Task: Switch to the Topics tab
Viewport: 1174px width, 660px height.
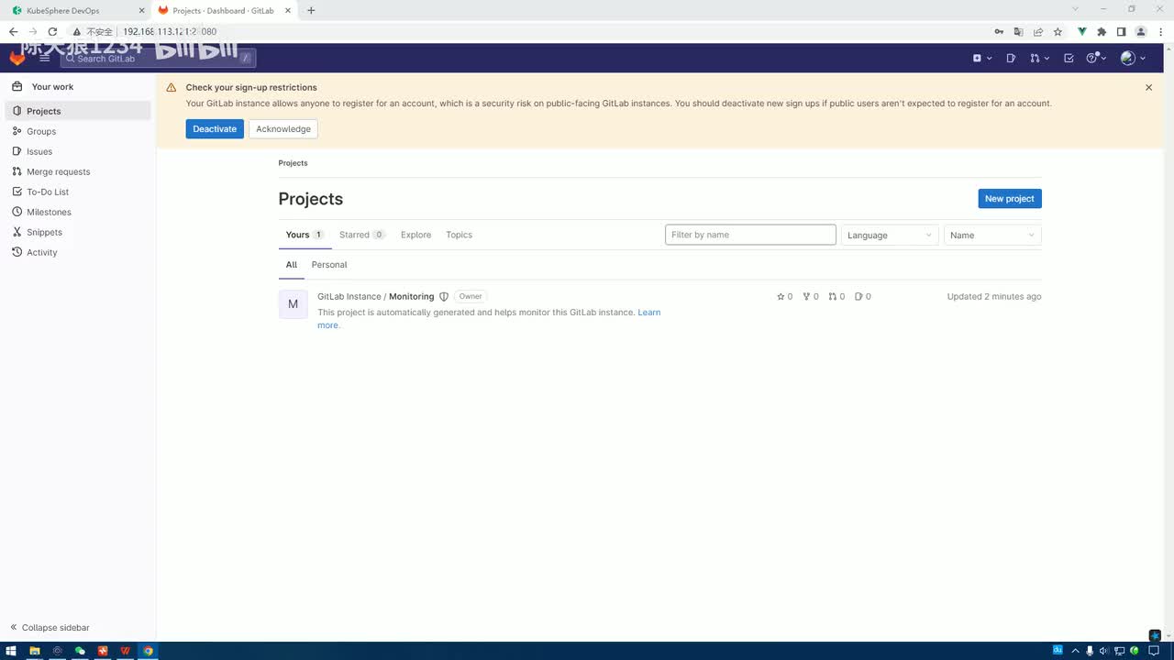Action: (459, 235)
